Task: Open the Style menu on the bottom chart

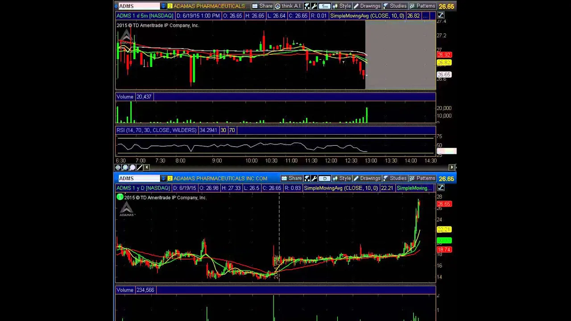Action: [x=341, y=178]
